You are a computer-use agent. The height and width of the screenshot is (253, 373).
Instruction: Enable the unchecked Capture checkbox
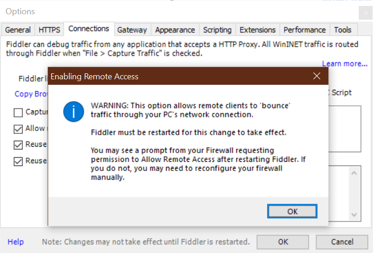click(18, 112)
